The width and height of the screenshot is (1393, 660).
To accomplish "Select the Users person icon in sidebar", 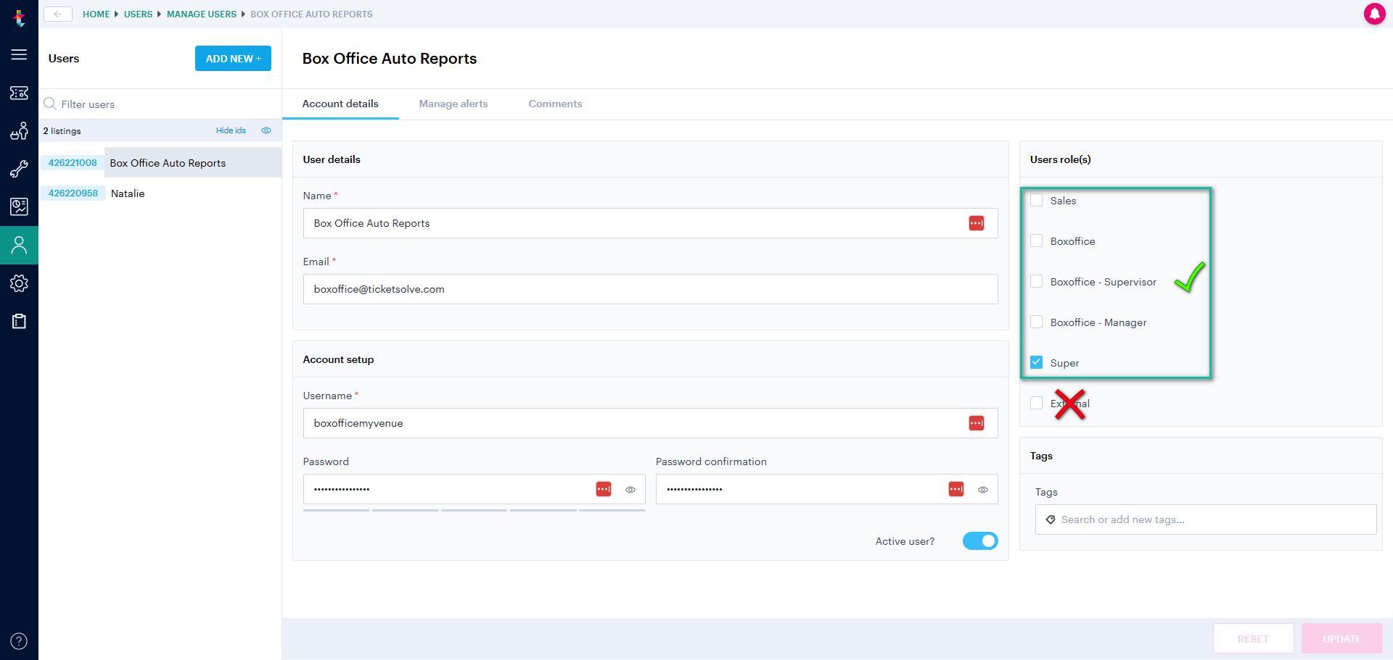I will 19,245.
